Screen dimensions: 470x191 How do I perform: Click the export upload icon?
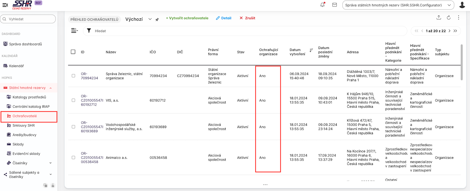[x=439, y=18]
